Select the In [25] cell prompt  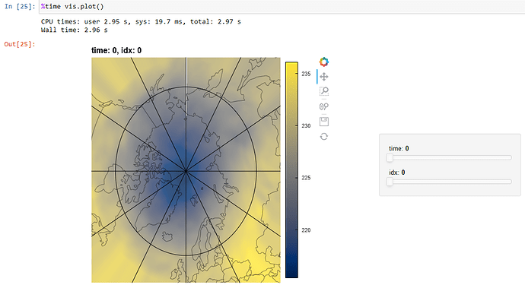click(20, 6)
